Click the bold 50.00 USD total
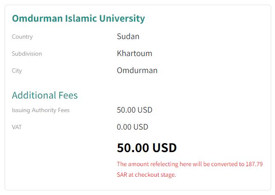This screenshot has height=195, width=275. [146, 147]
